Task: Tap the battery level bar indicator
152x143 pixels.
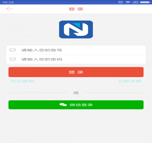Action: point(145,2)
